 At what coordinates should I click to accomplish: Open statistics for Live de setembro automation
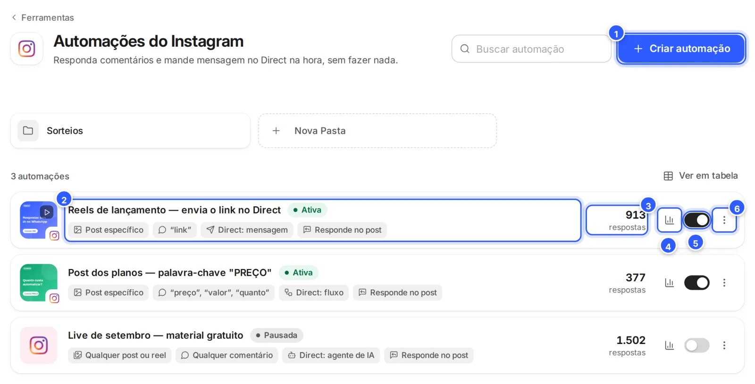coord(669,345)
